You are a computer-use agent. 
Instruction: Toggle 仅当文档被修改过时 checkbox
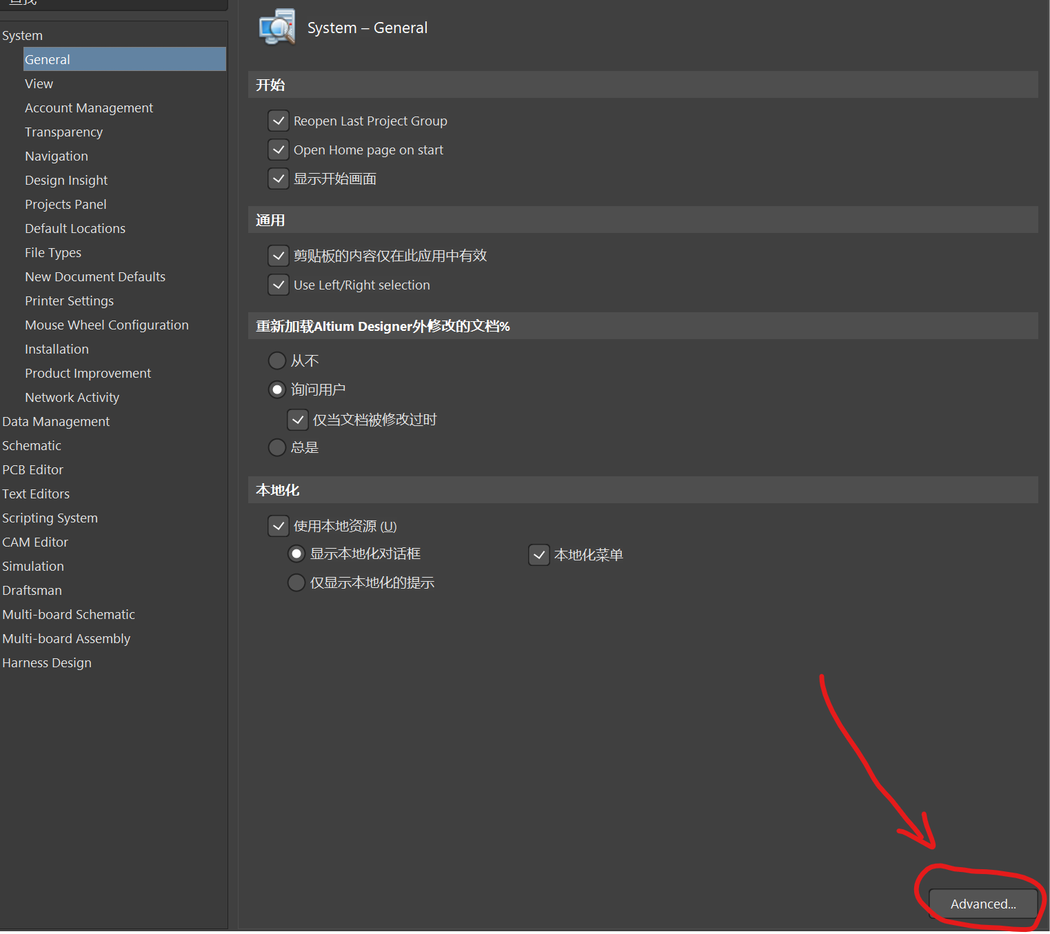pos(297,420)
